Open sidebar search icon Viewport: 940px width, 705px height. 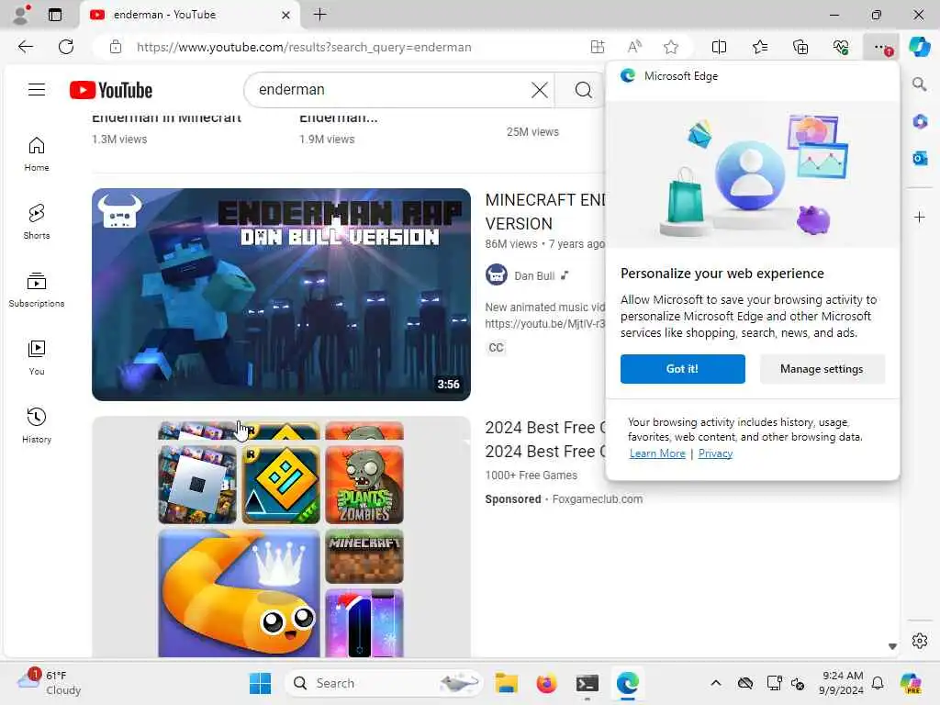coord(920,84)
